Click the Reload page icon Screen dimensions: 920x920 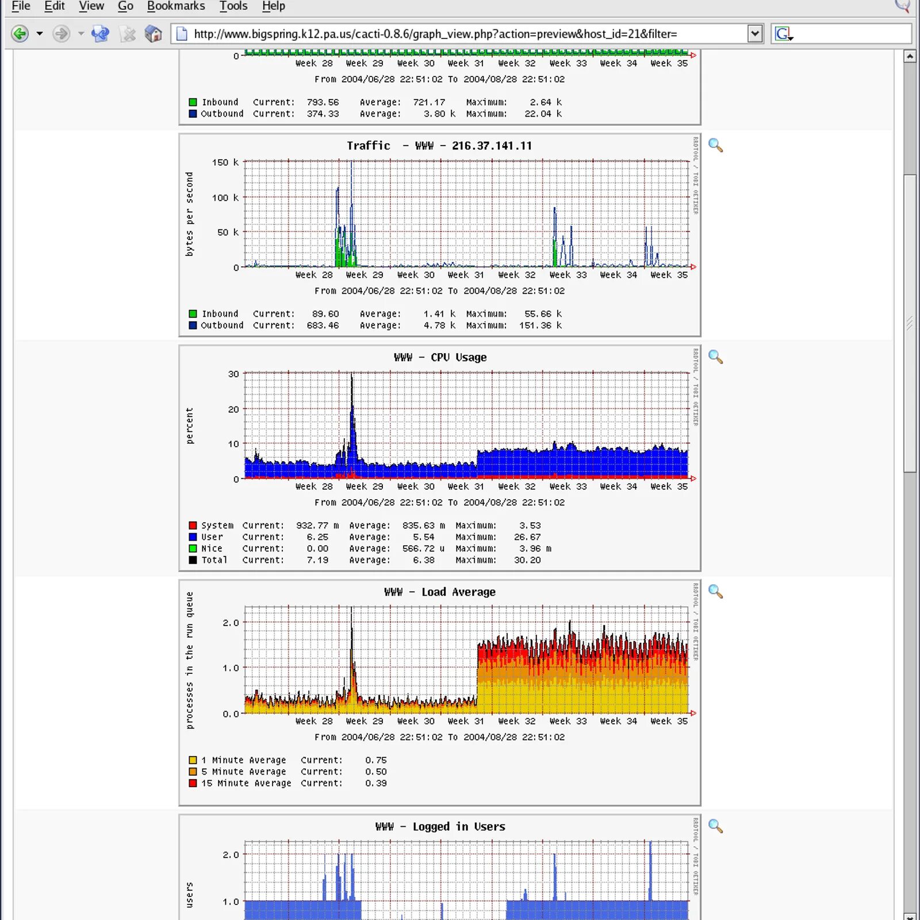[101, 34]
